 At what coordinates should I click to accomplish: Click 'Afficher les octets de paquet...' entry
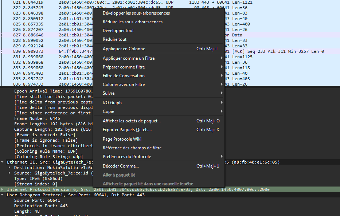click(132, 121)
